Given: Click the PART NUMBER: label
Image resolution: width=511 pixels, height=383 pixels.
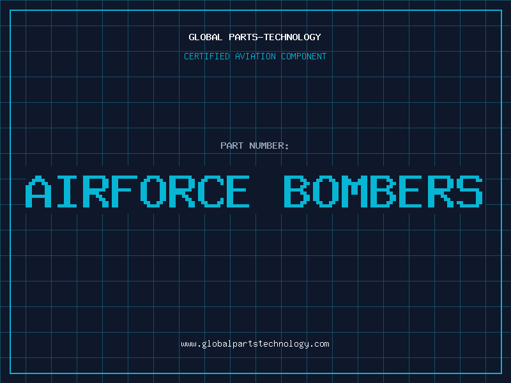Looking at the screenshot, I should point(255,146).
